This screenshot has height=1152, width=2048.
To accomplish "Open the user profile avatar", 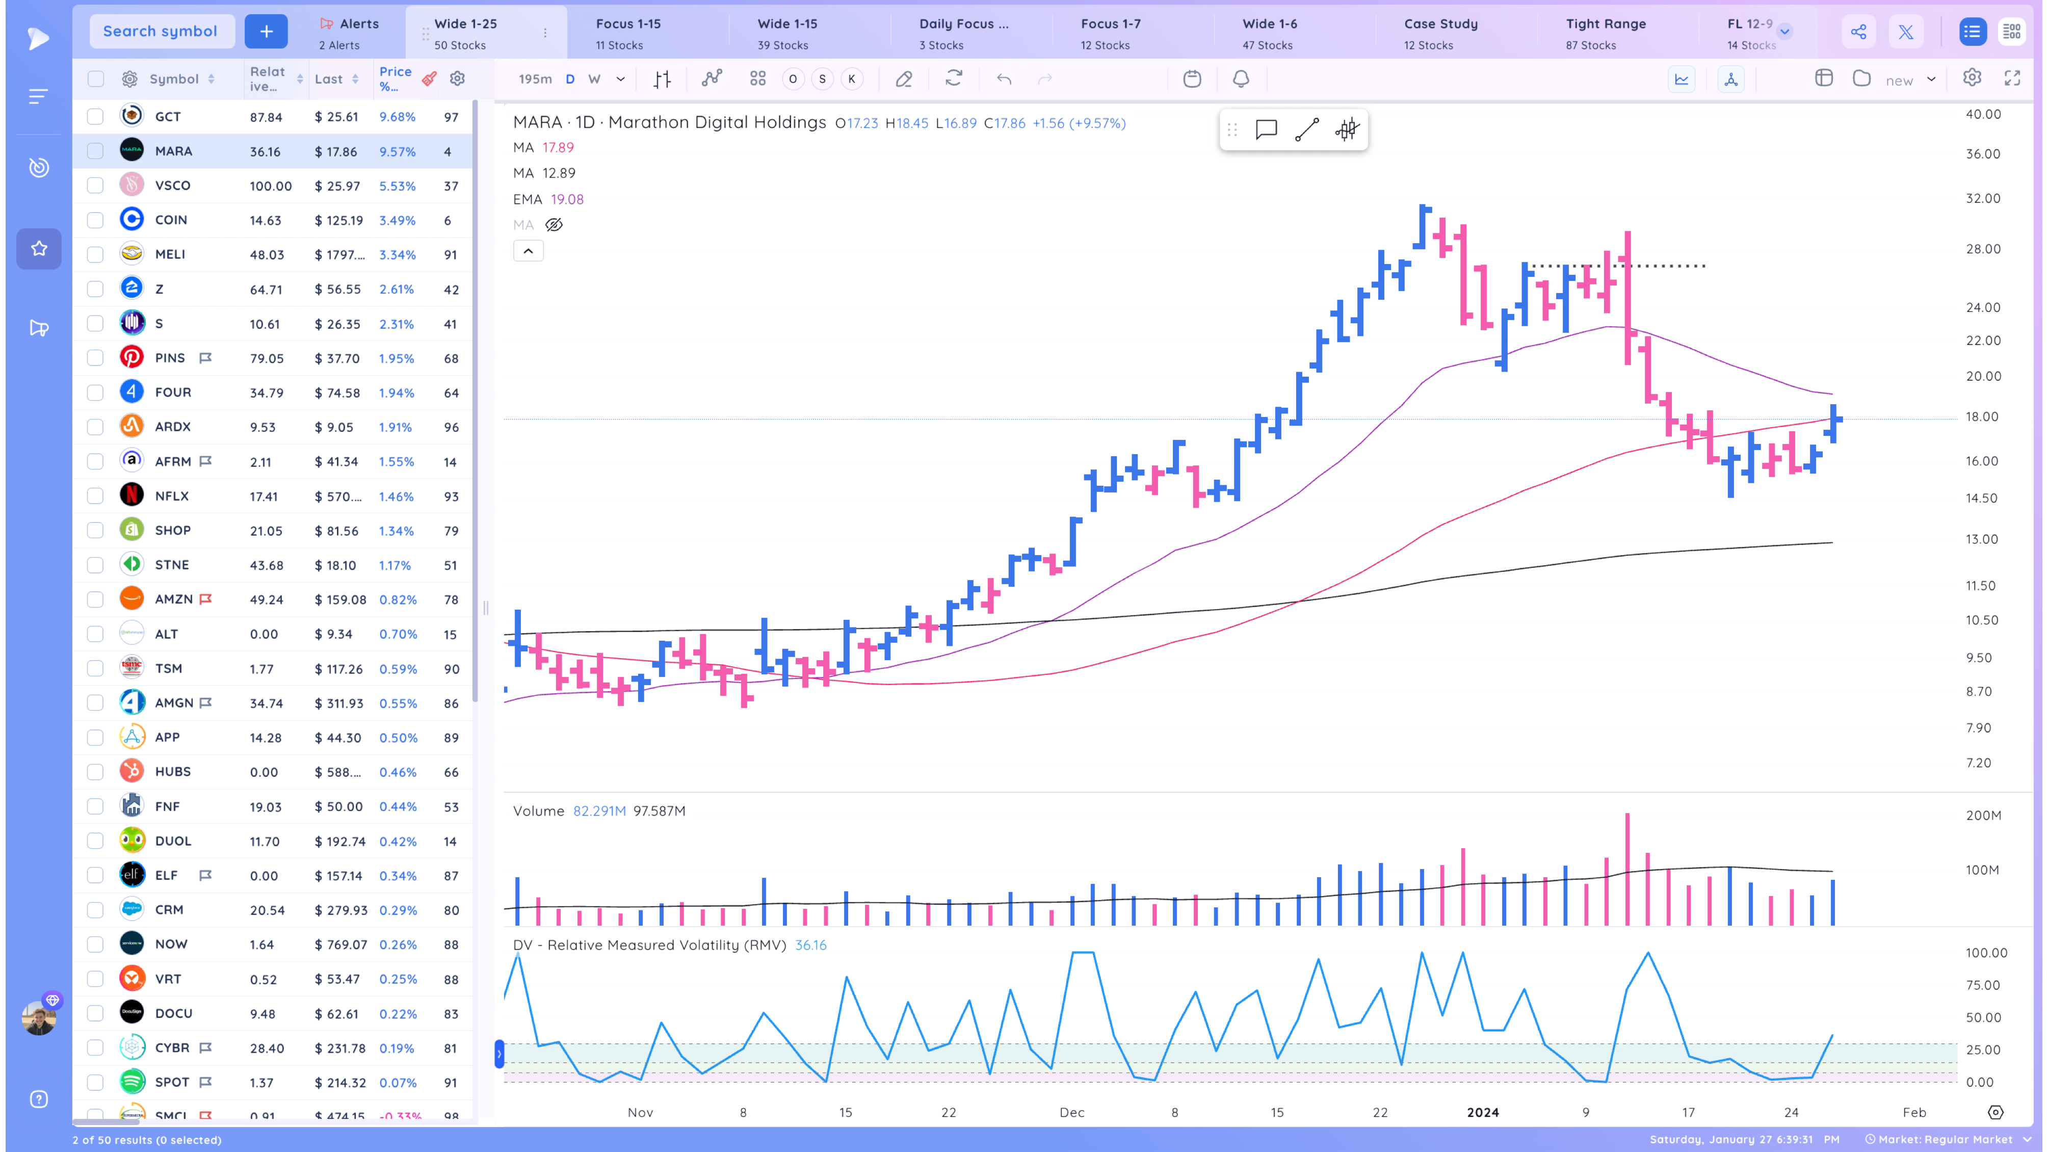I will [x=39, y=1017].
